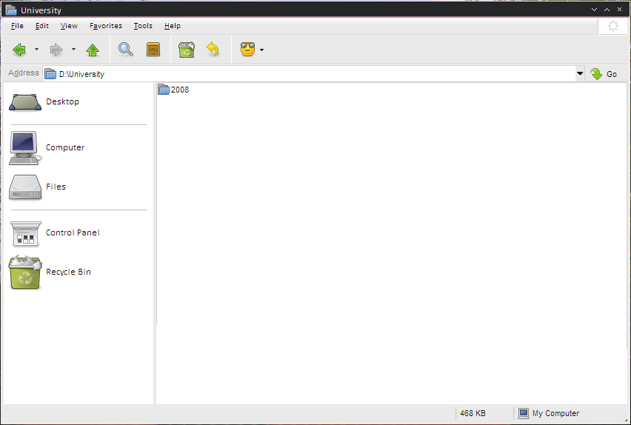Open the View menu
This screenshot has width=631, height=425.
69,26
